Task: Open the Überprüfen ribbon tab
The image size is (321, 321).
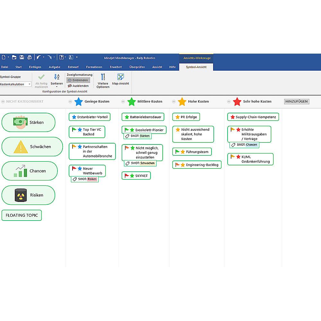Action: point(137,67)
